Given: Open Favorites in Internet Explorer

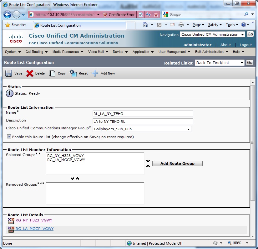Looking at the screenshot, I should pyautogui.click(x=15, y=24).
